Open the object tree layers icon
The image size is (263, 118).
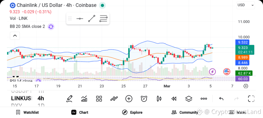pyautogui.click(x=189, y=99)
